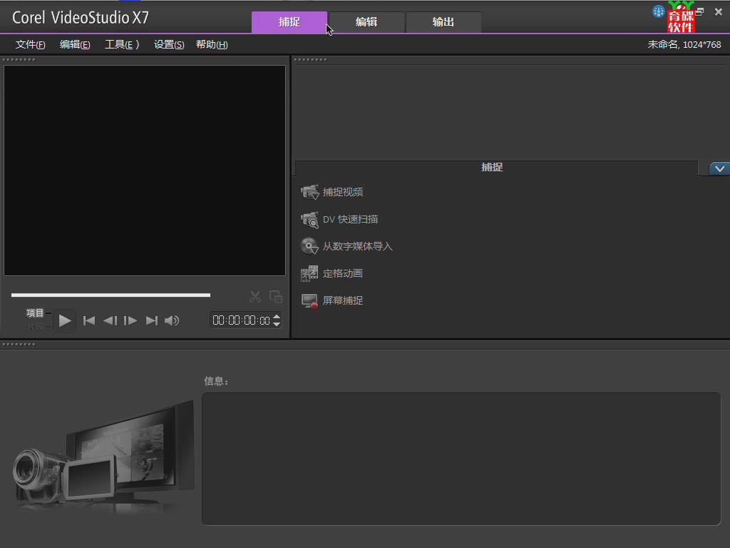The height and width of the screenshot is (548, 730).
Task: Expand the 捕捉 panel options chevron
Action: point(719,168)
